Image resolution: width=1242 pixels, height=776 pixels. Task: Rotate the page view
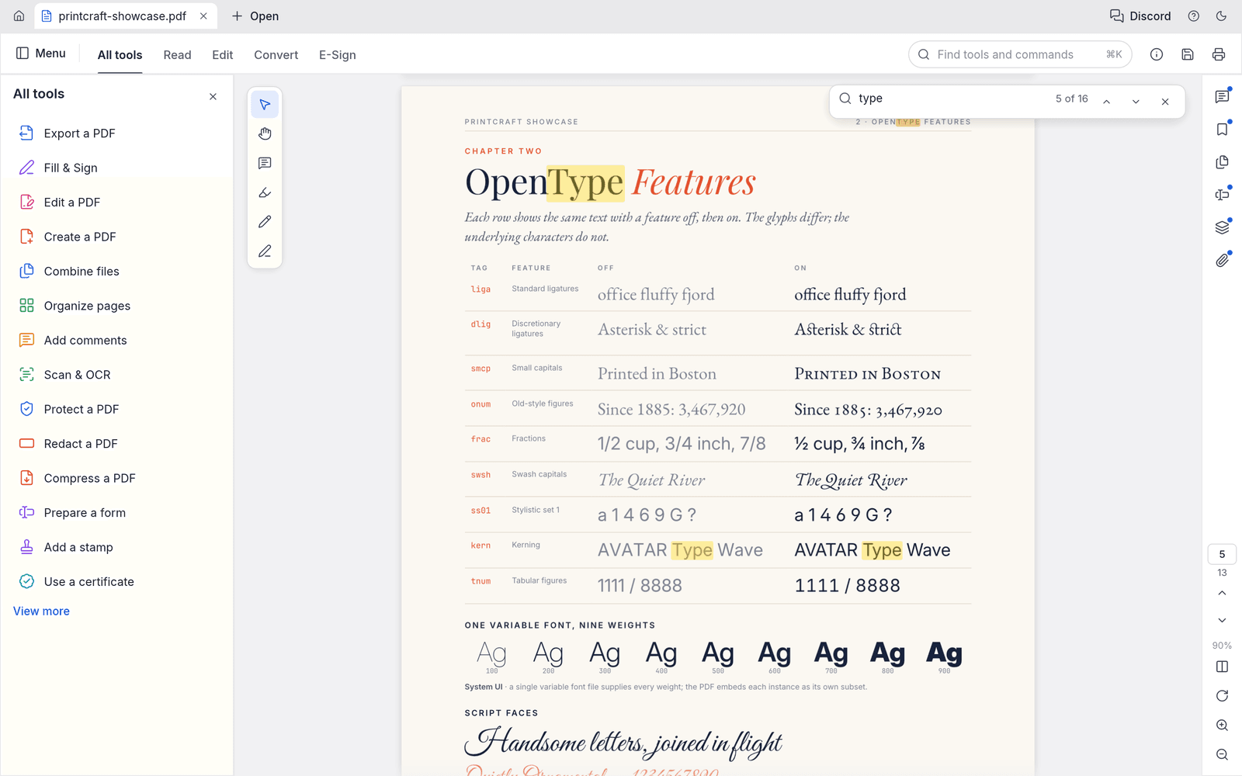(x=1223, y=696)
